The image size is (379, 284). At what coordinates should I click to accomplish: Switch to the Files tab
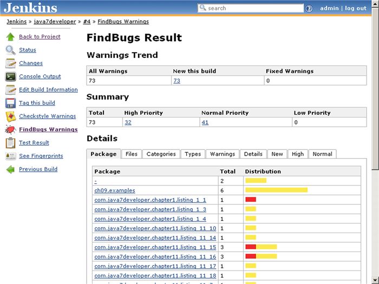[x=132, y=154]
